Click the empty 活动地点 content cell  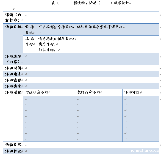pyautogui.click(x=91, y=74)
